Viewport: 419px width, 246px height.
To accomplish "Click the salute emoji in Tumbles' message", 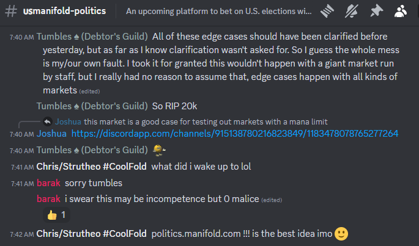I will 160,150.
